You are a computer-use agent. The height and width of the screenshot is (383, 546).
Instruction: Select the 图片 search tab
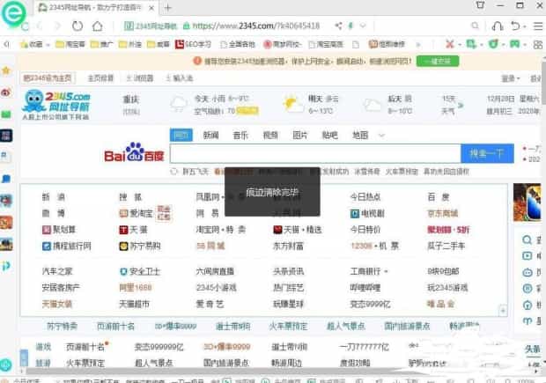tap(300, 135)
